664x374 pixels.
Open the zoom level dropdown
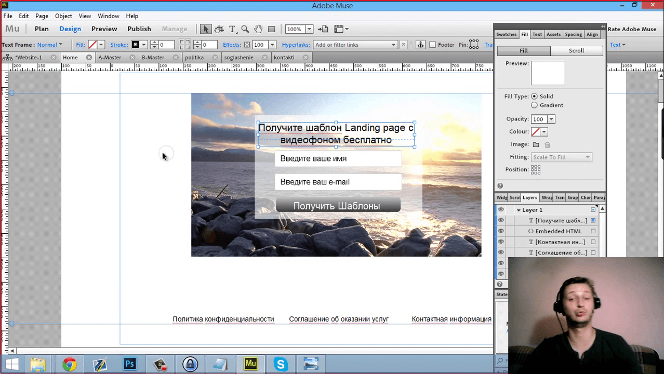[x=309, y=29]
